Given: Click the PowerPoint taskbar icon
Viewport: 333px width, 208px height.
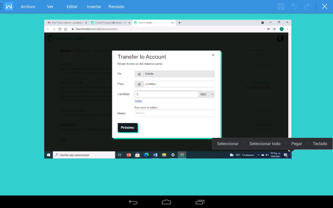Looking at the screenshot, I should coord(129,155).
